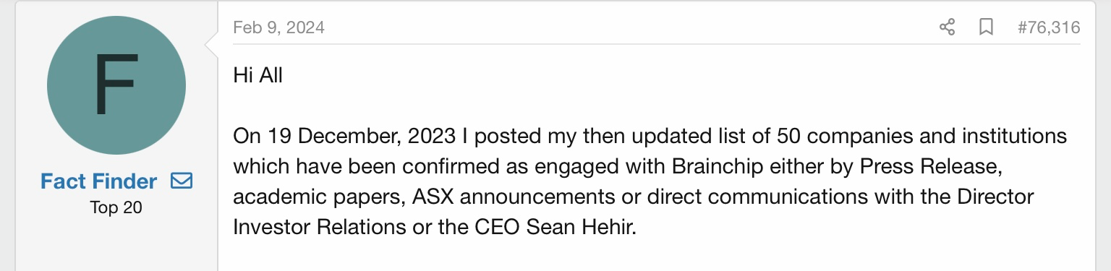Open the envelope message icon beside Fact Finder

coord(182,181)
